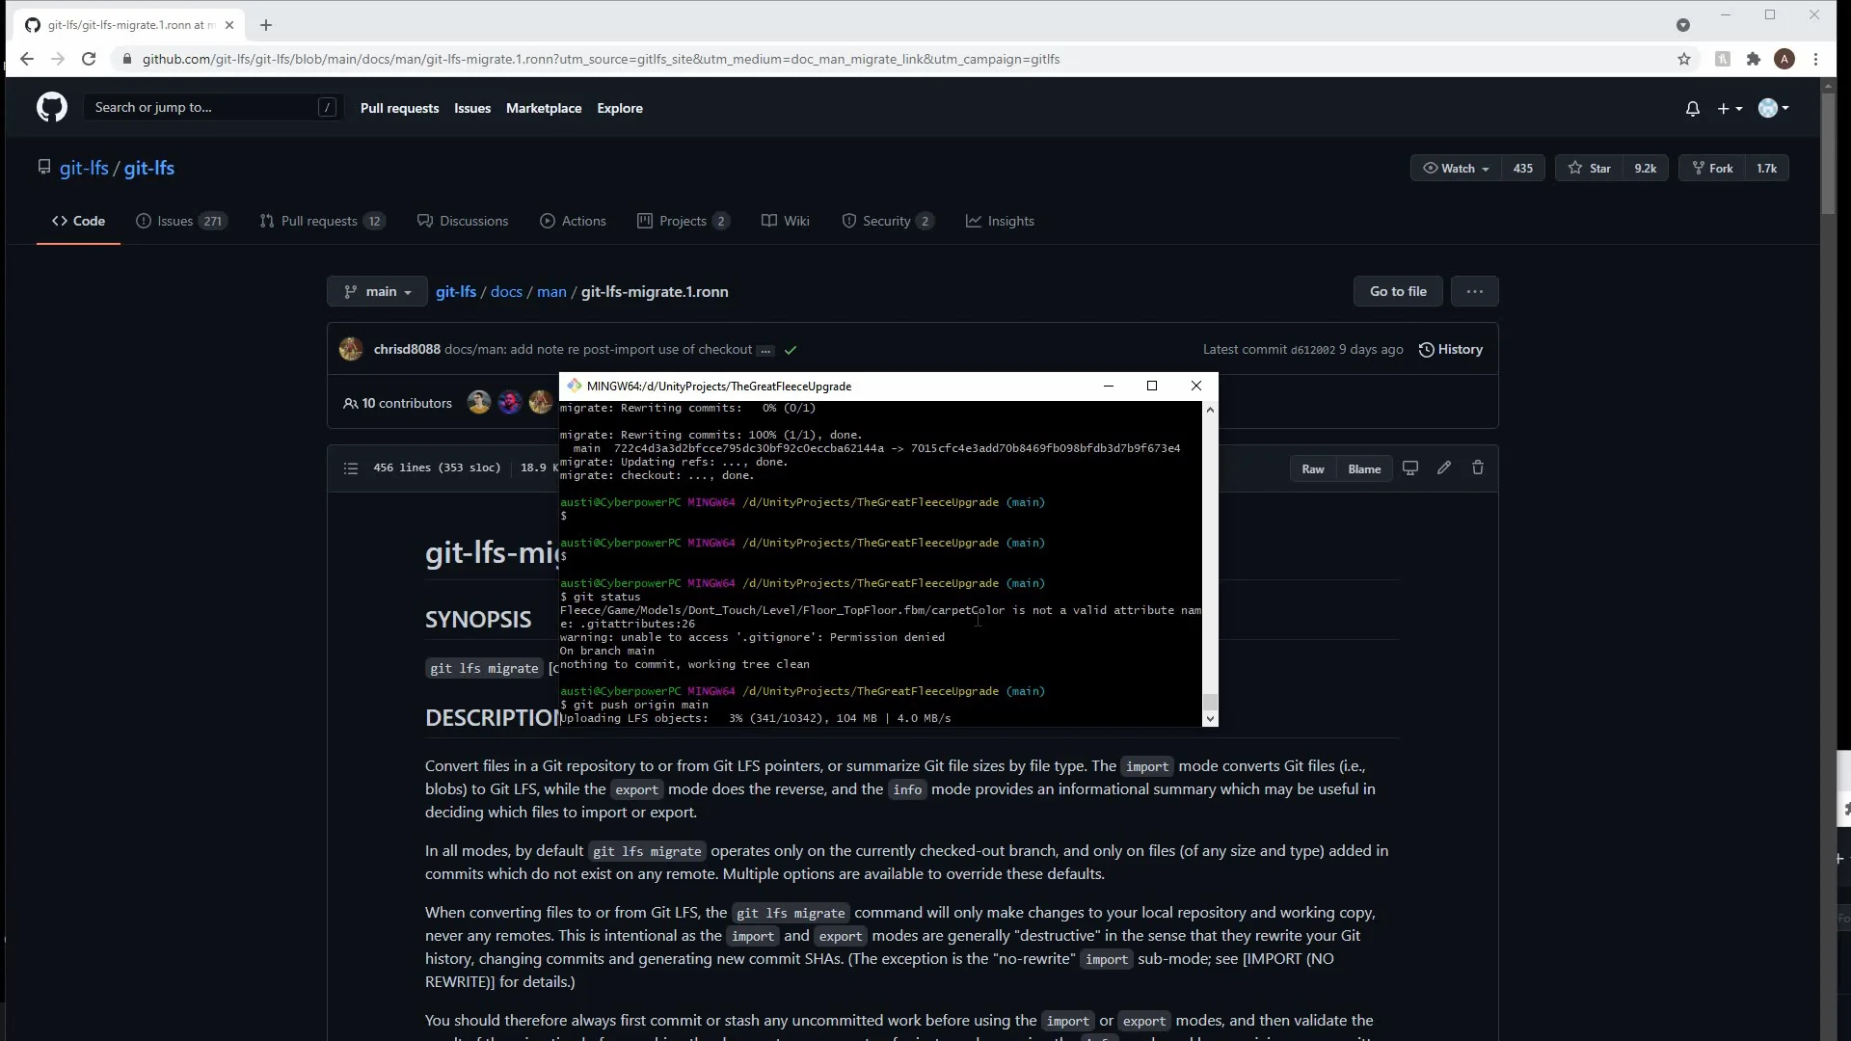Open the git-lfs owner link

tap(84, 168)
